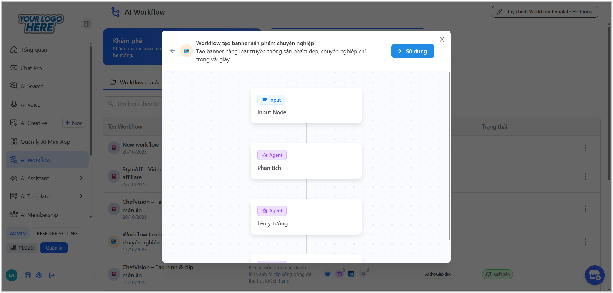
Task: Click the logout icon
Action: point(52,275)
